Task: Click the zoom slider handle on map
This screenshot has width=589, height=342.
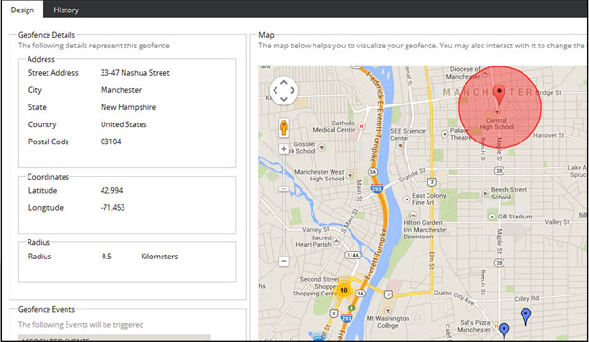Action: (x=284, y=189)
